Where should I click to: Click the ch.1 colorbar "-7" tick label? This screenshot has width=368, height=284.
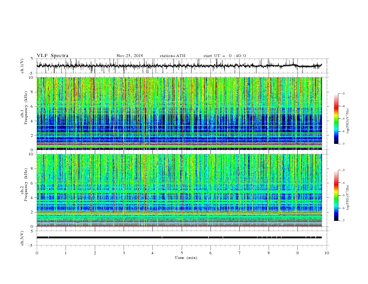coord(343,144)
